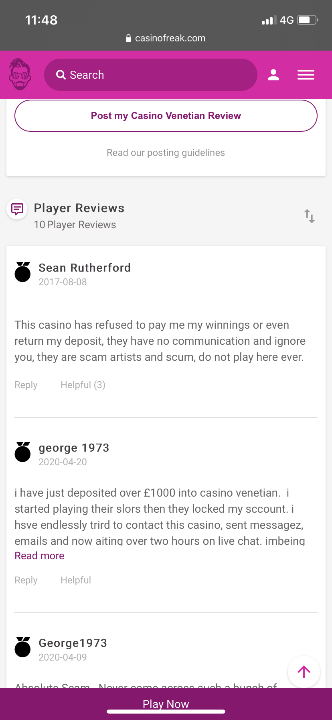Reply to Sean Rutherford's review
Image resolution: width=332 pixels, height=720 pixels.
tap(26, 385)
